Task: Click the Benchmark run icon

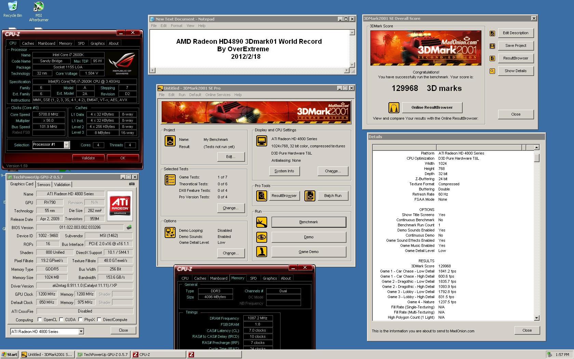Action: point(262,222)
